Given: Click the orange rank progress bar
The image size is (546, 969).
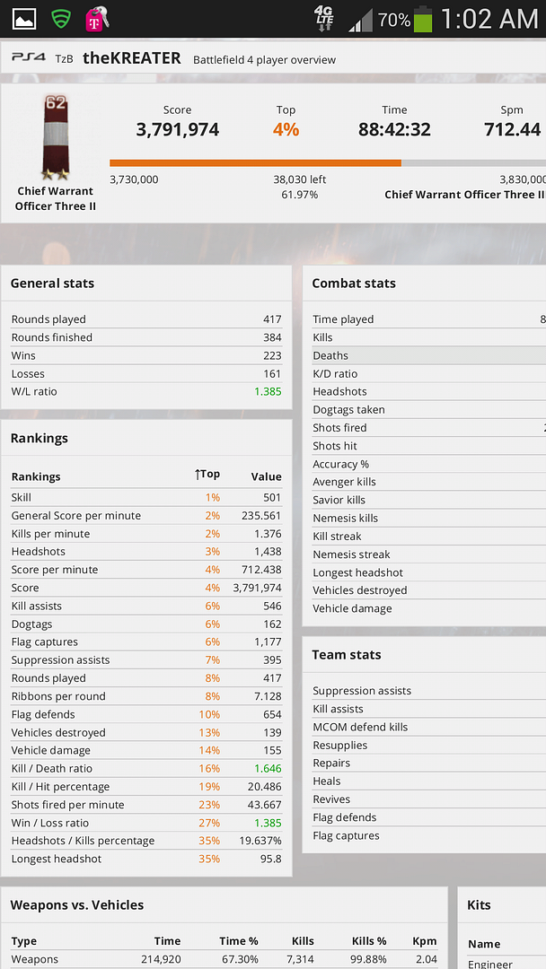Looking at the screenshot, I should 255,163.
